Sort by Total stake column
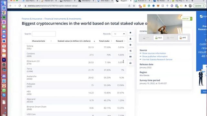The width and height of the screenshot is (207, 116). [104, 41]
